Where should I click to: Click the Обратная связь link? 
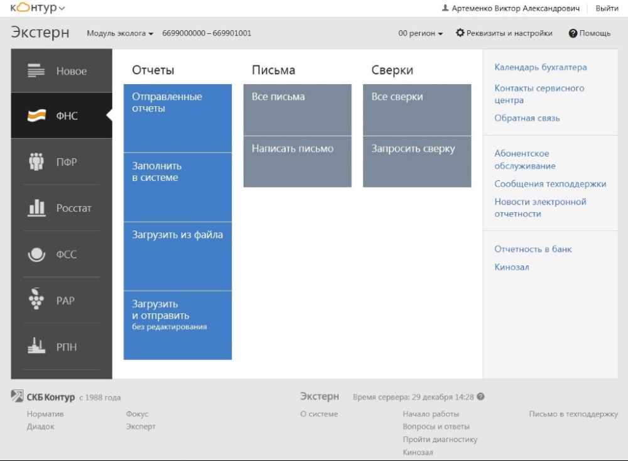click(x=527, y=118)
